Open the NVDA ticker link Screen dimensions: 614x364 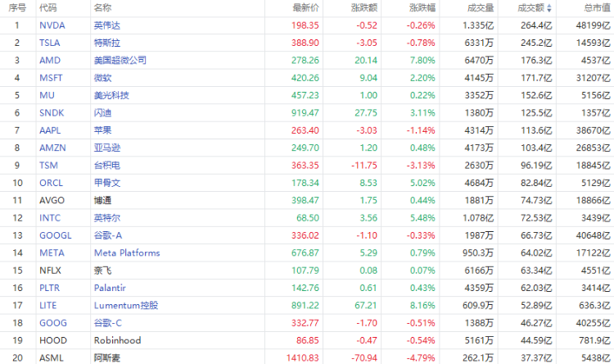[x=52, y=25]
